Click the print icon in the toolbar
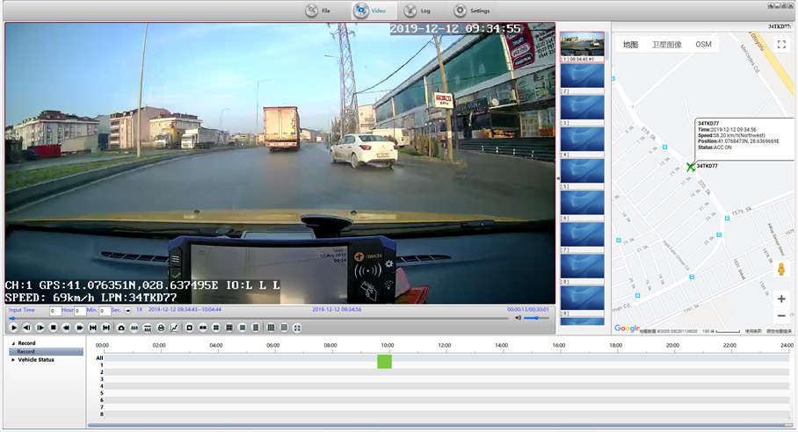Image resolution: width=798 pixels, height=432 pixels. [161, 328]
